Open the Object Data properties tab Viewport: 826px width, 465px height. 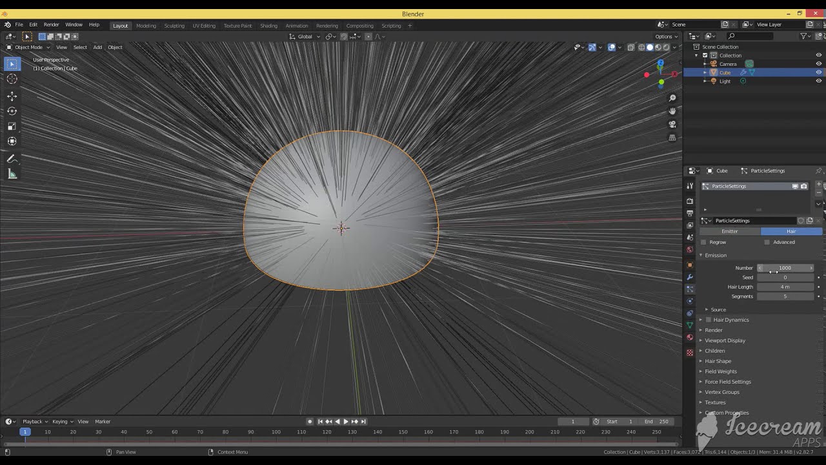(690, 325)
